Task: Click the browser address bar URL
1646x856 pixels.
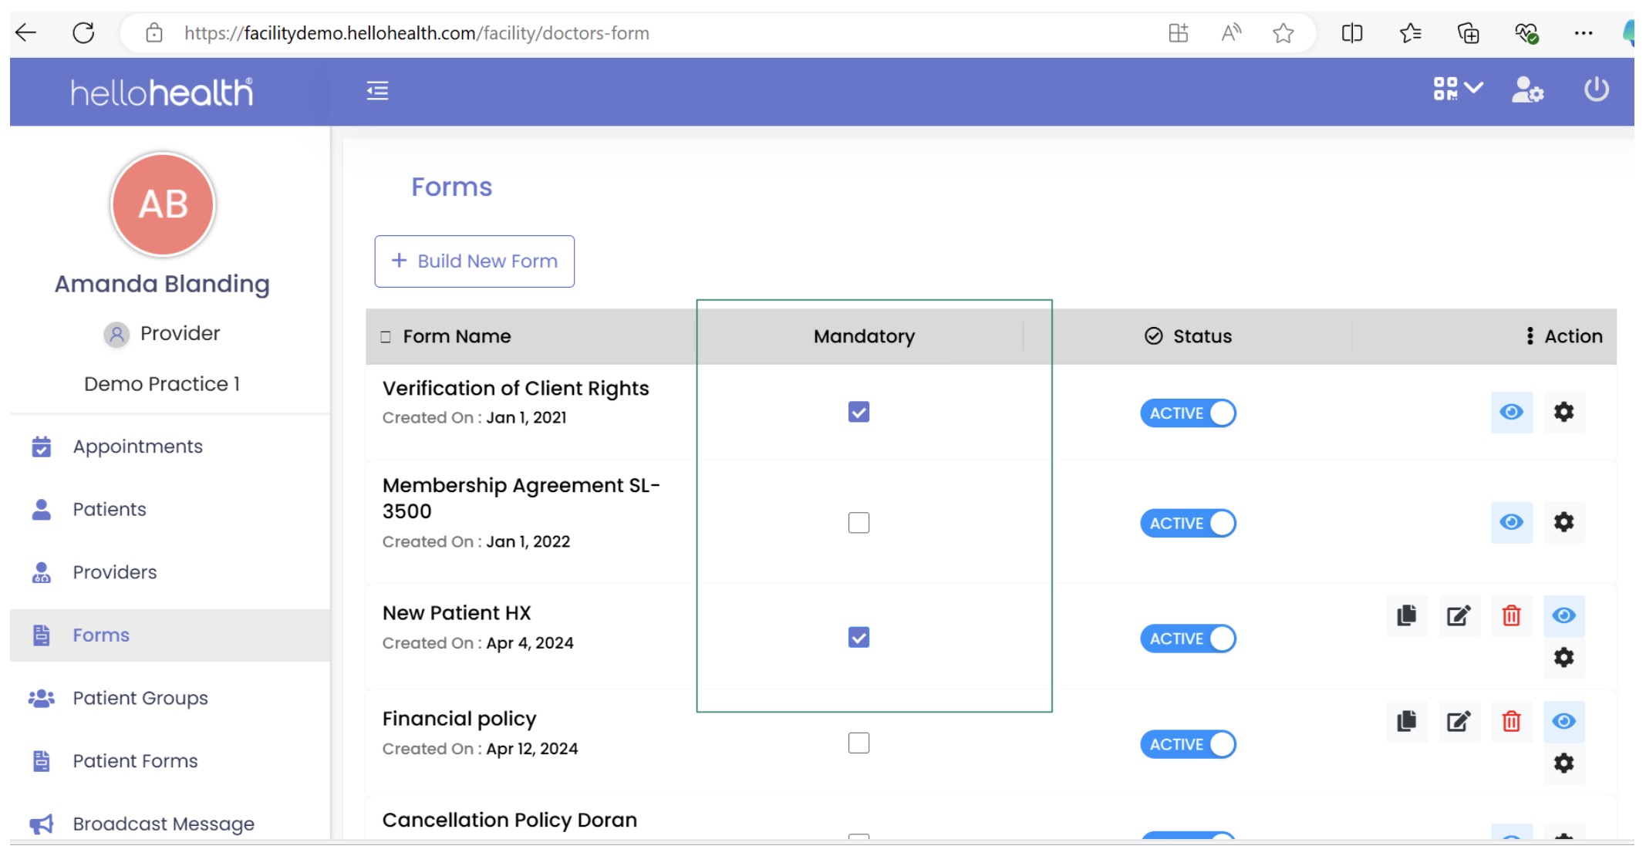Action: click(417, 33)
